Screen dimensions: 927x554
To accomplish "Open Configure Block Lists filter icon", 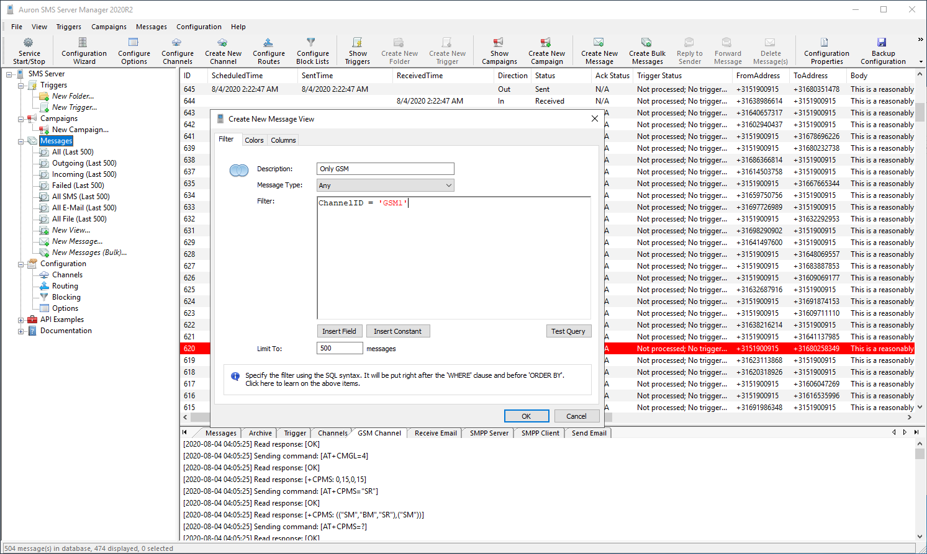I will [x=312, y=43].
